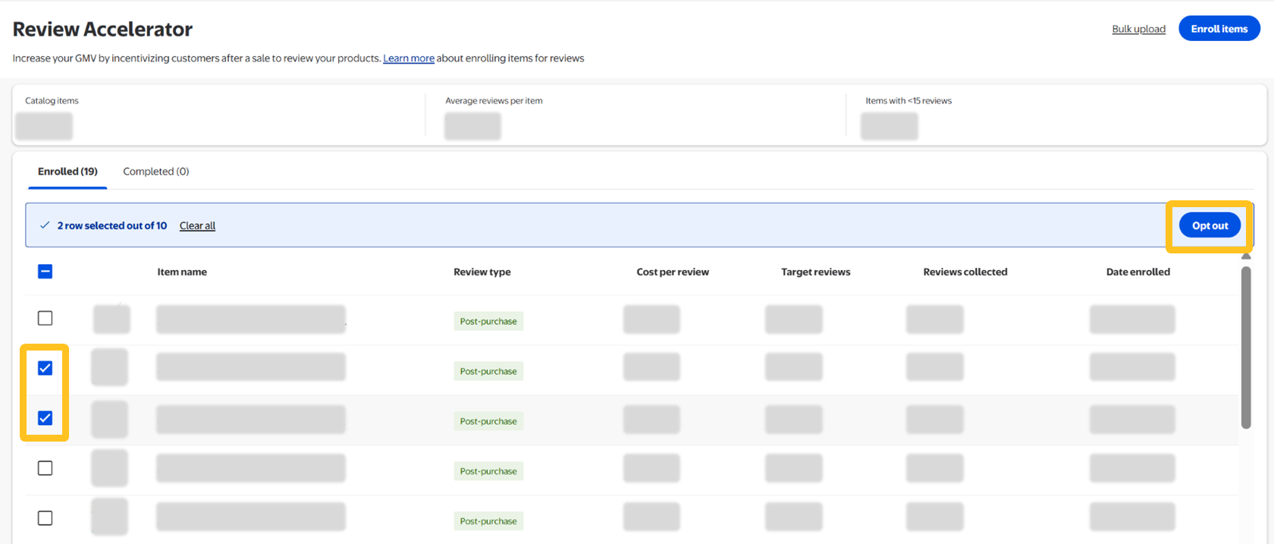1274x544 pixels.
Task: Click the Item name column header
Action: pos(182,272)
